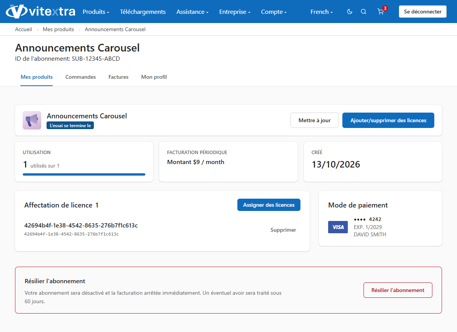Click the Se déconnecter button

(423, 12)
